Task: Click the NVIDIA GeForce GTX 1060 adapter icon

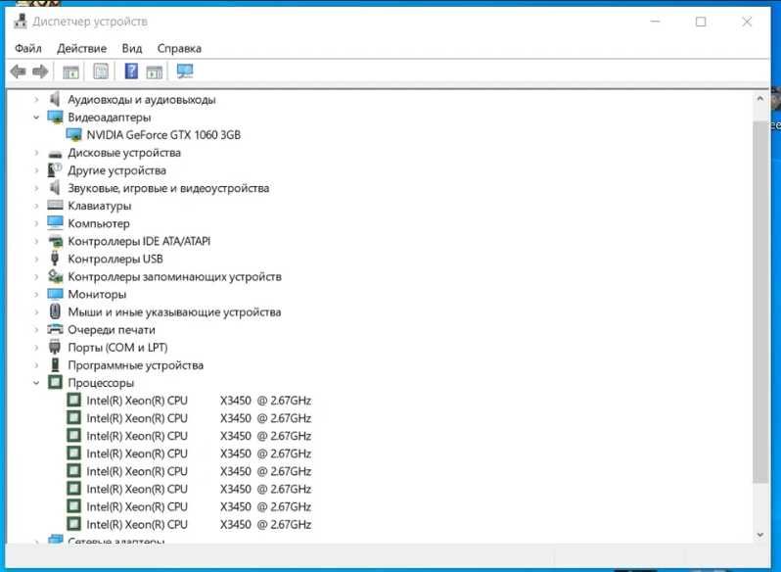Action: tap(73, 134)
